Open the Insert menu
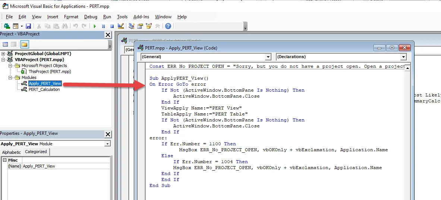This screenshot has height=200, width=441. [x=53, y=17]
